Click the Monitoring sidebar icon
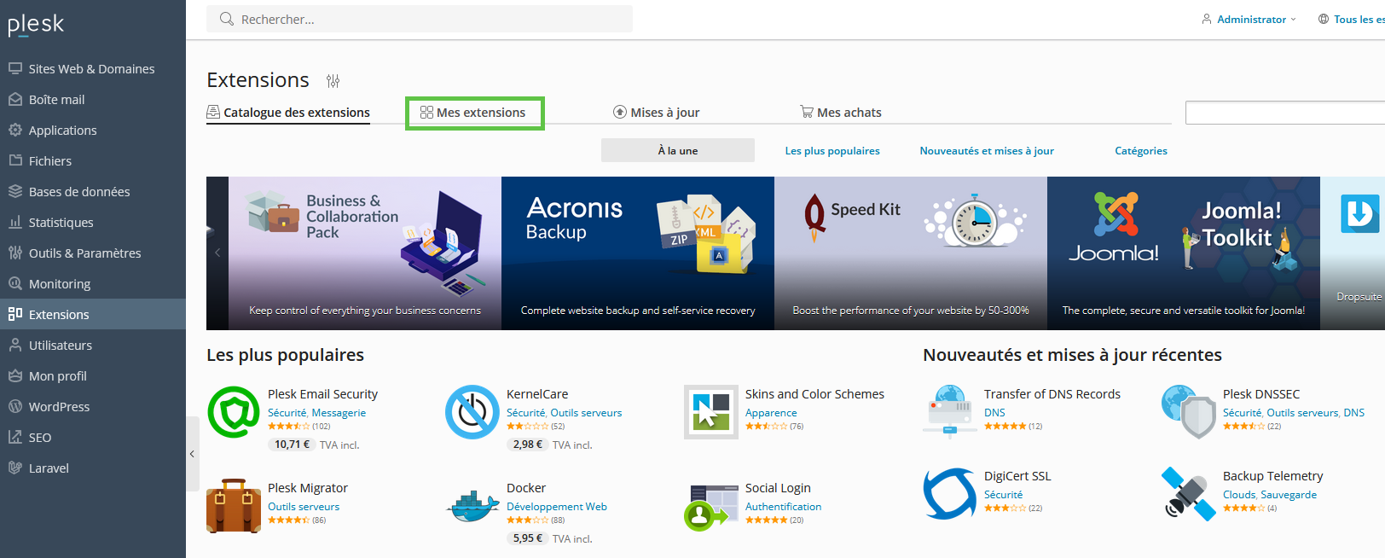The height and width of the screenshot is (558, 1385). (x=15, y=283)
